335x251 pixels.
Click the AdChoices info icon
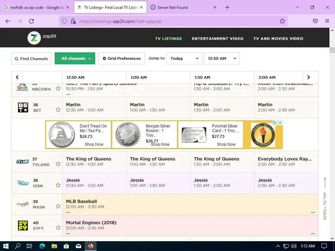(275, 123)
